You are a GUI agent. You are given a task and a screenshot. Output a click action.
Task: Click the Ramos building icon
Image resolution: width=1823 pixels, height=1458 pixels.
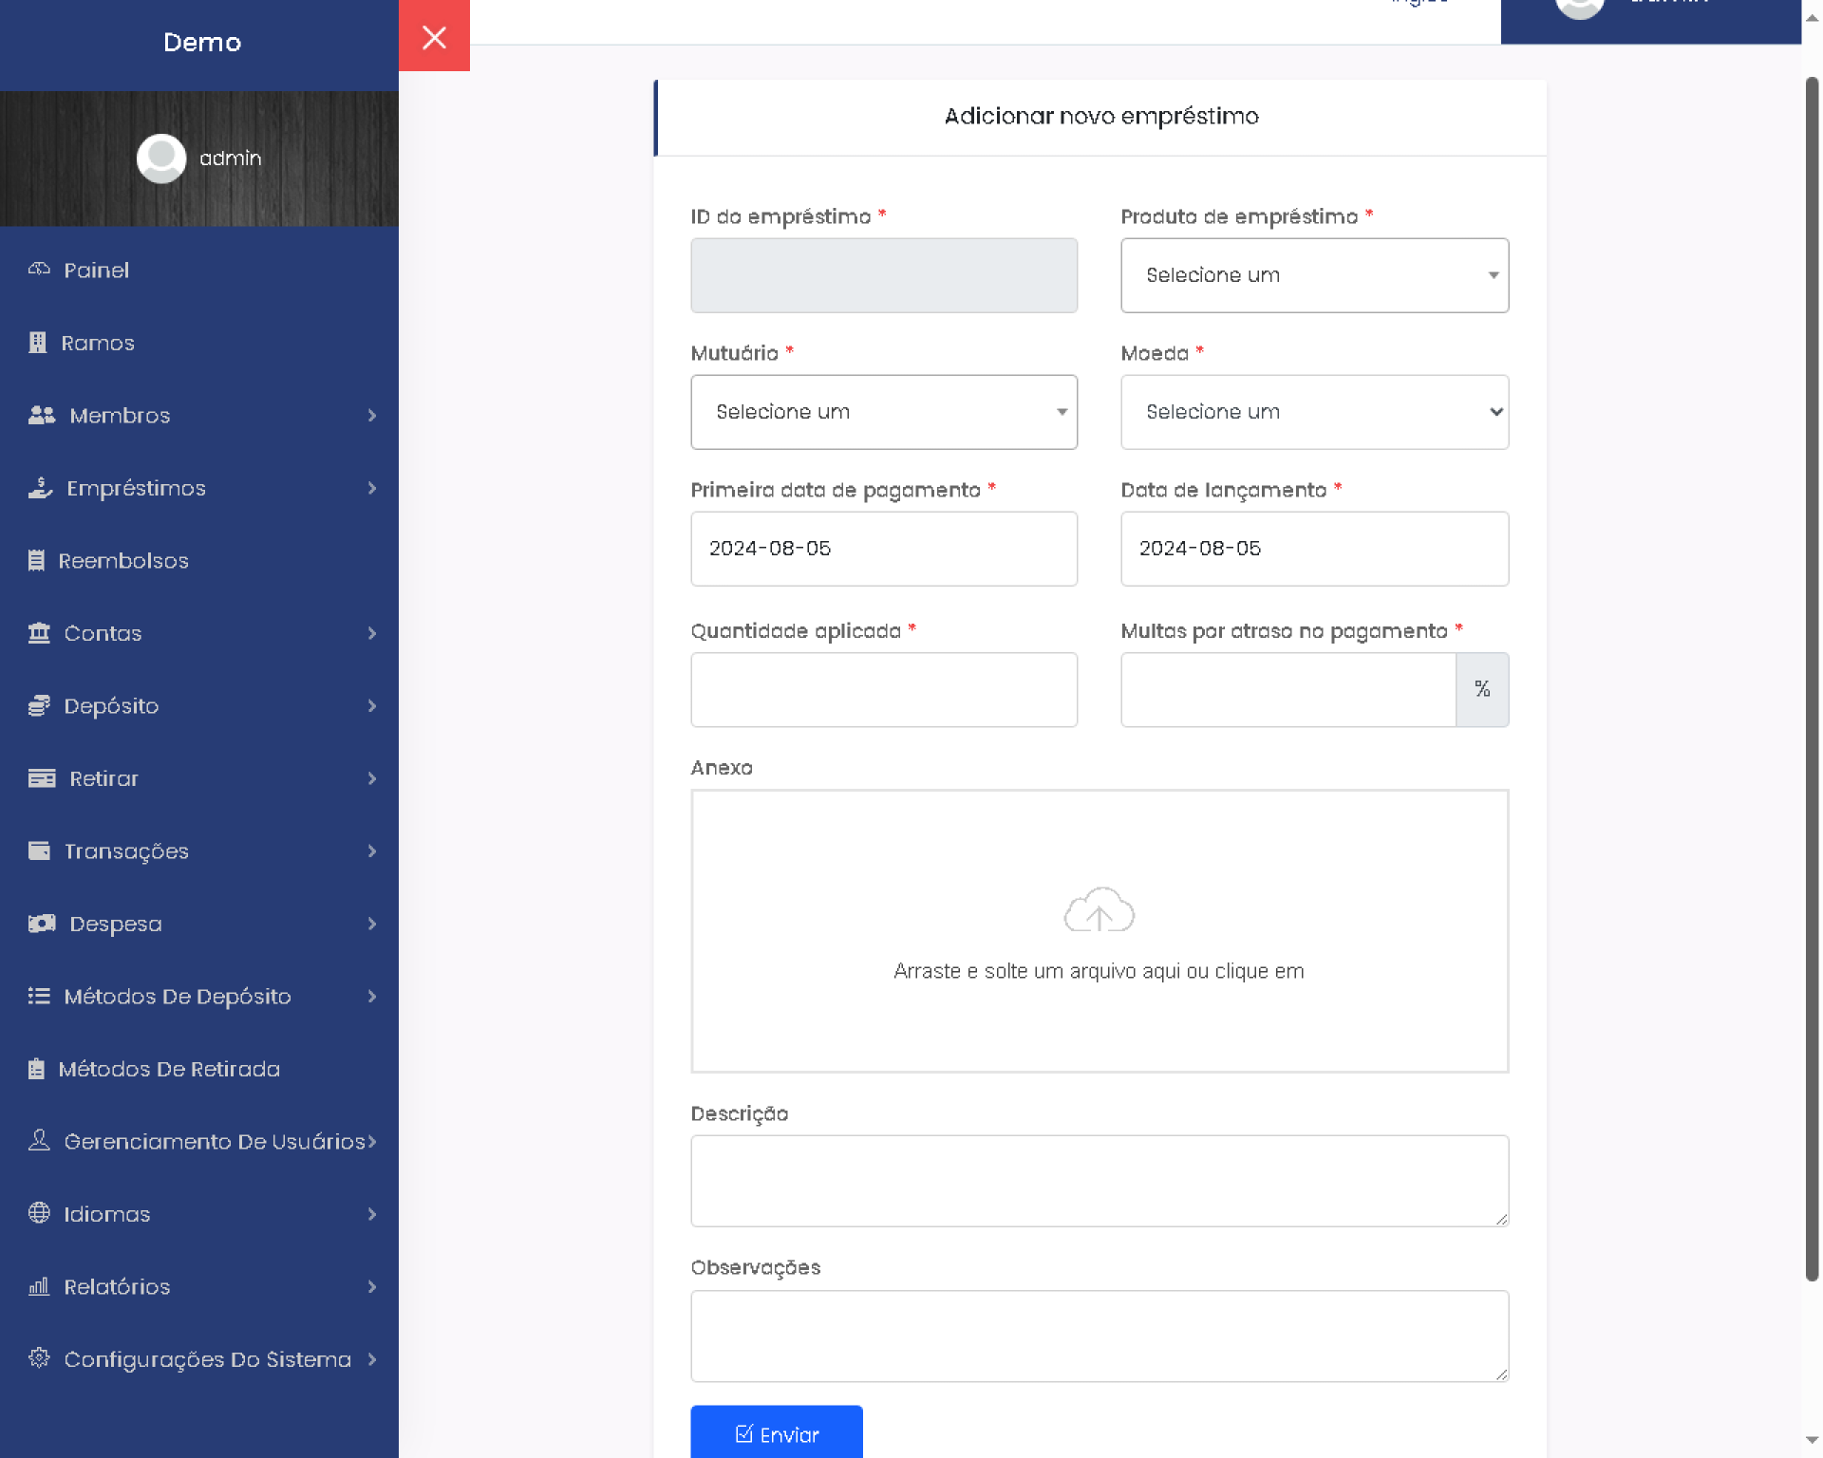pyautogui.click(x=37, y=343)
